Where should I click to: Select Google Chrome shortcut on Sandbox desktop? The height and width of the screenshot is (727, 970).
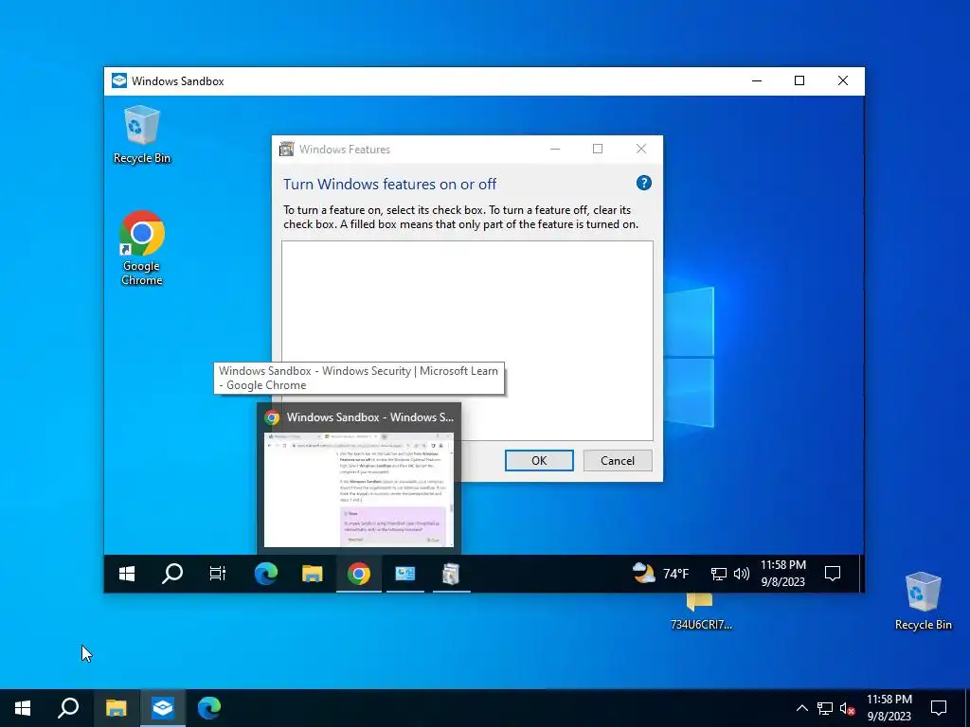142,249
